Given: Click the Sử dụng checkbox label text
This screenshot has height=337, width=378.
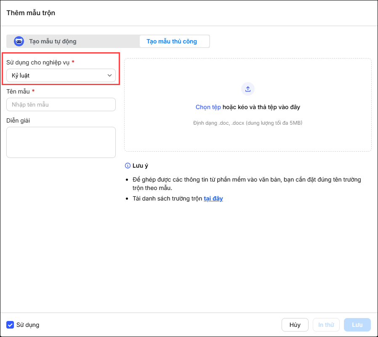Looking at the screenshot, I should tap(28, 325).
